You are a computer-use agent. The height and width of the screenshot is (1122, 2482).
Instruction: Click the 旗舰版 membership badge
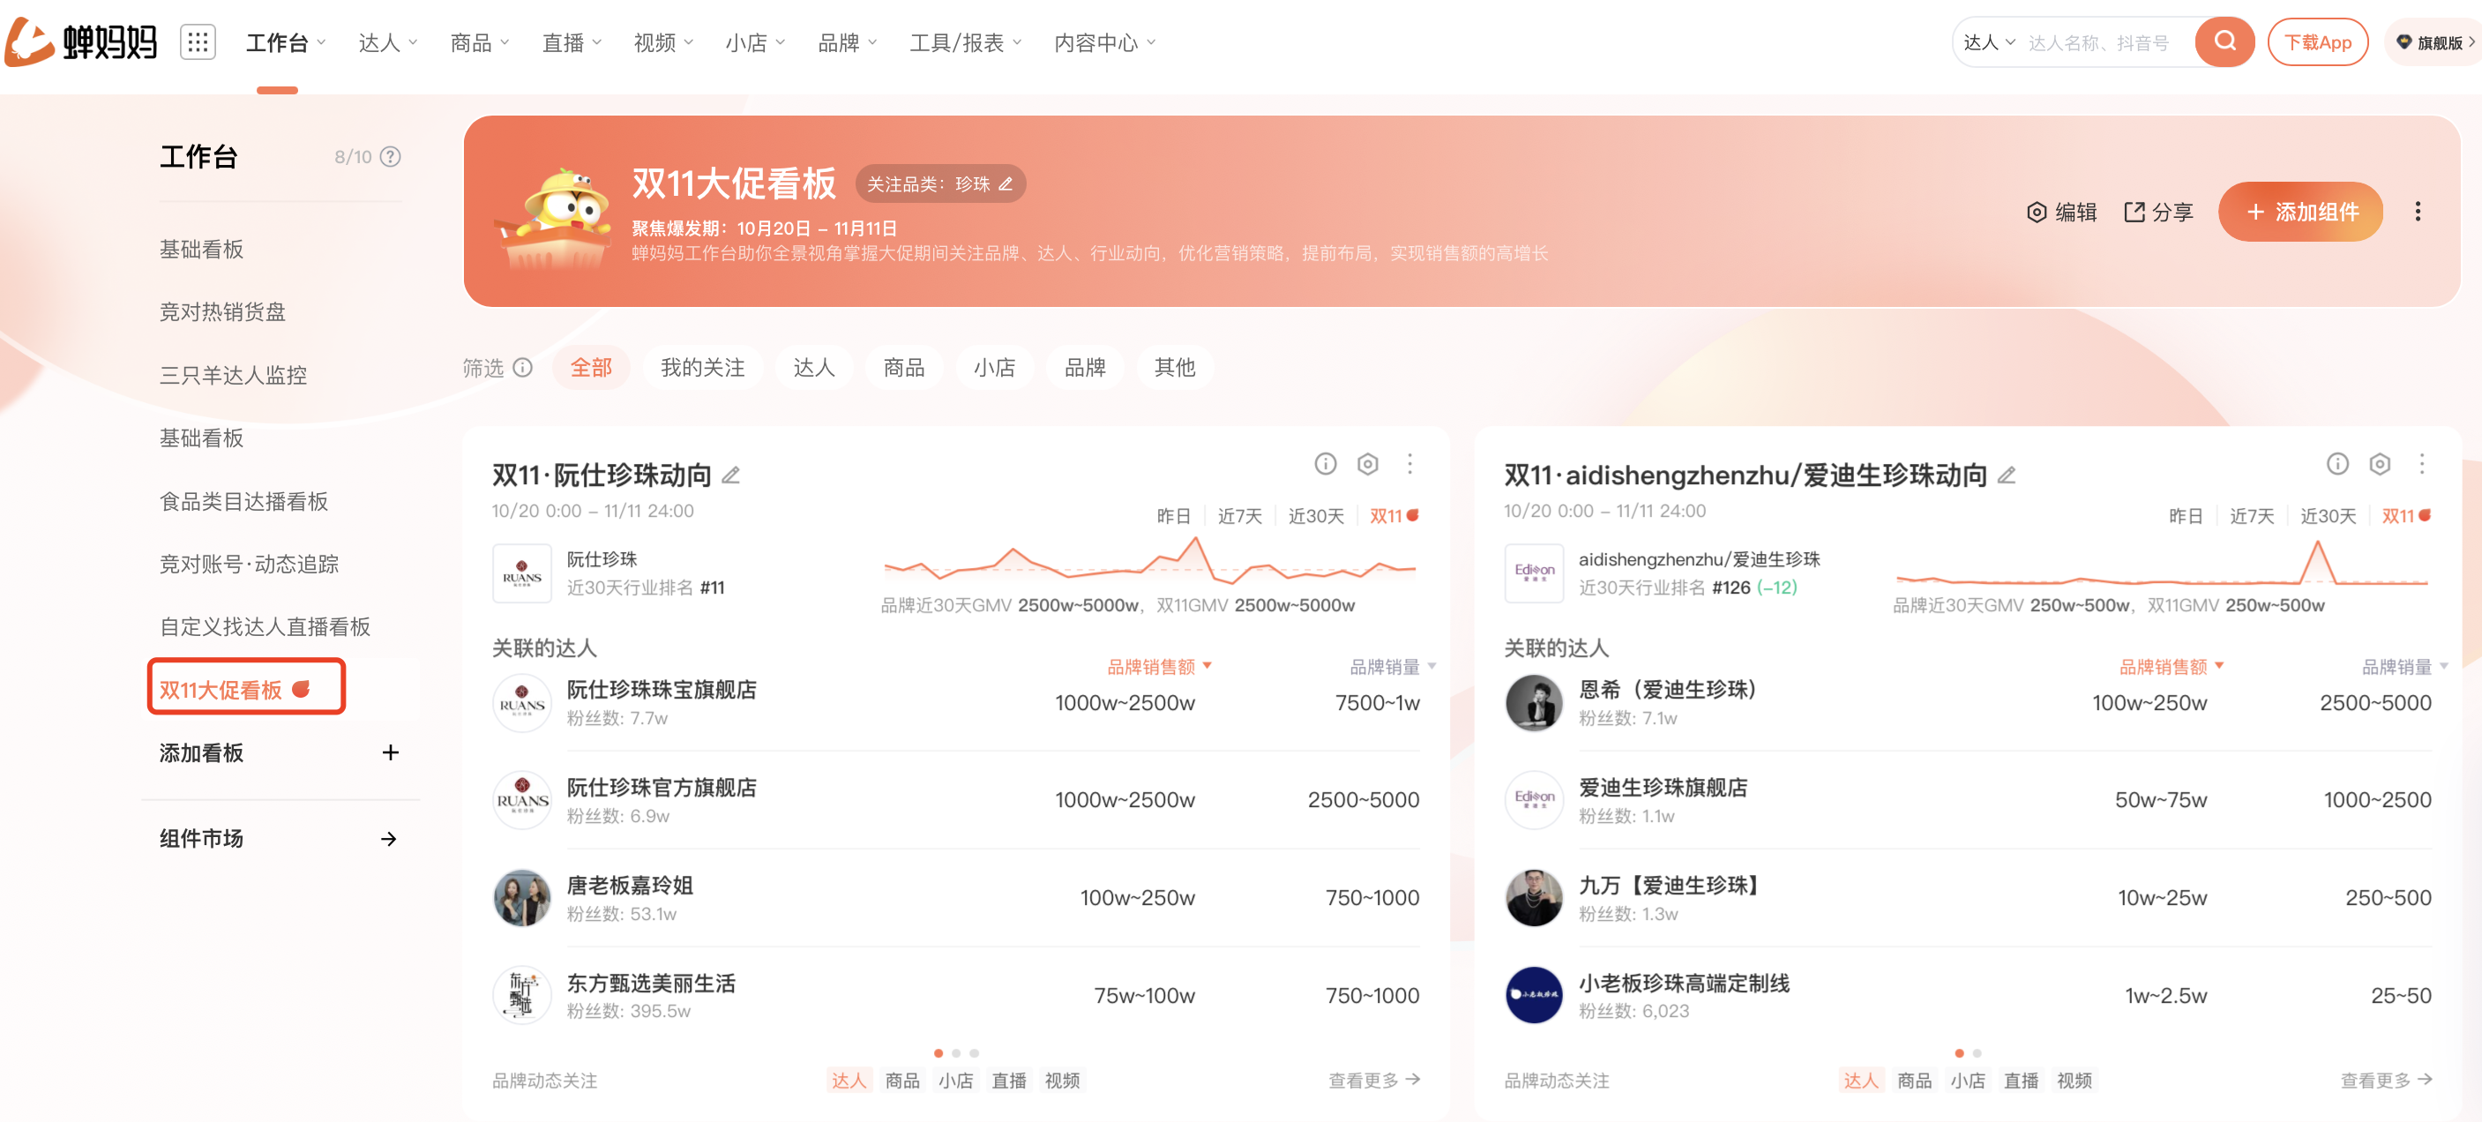point(2433,42)
